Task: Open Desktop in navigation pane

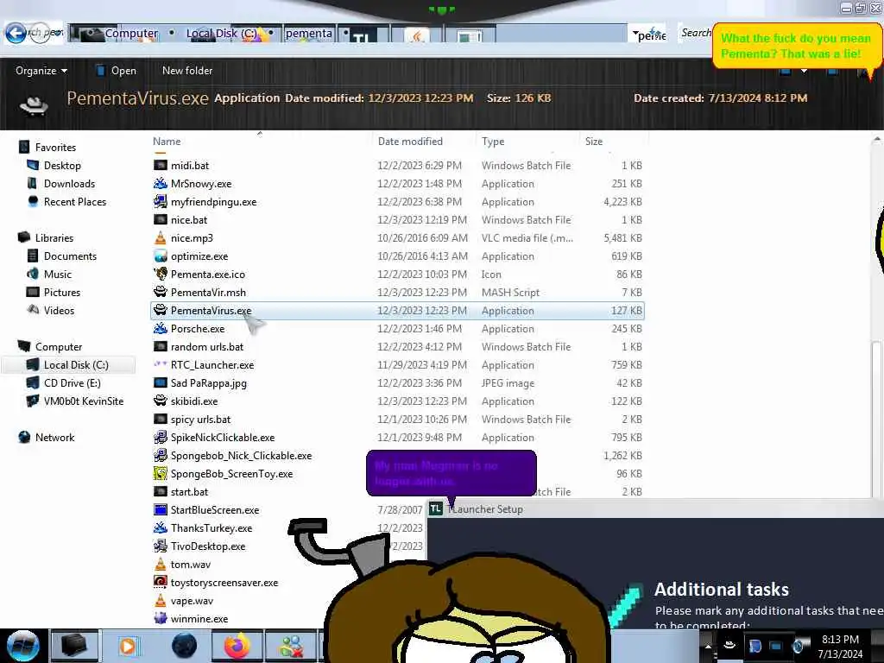Action: [62, 166]
